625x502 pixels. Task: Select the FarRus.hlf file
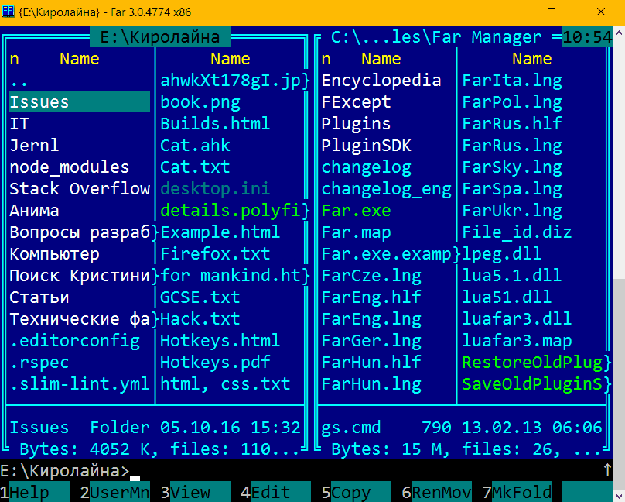[x=512, y=124]
